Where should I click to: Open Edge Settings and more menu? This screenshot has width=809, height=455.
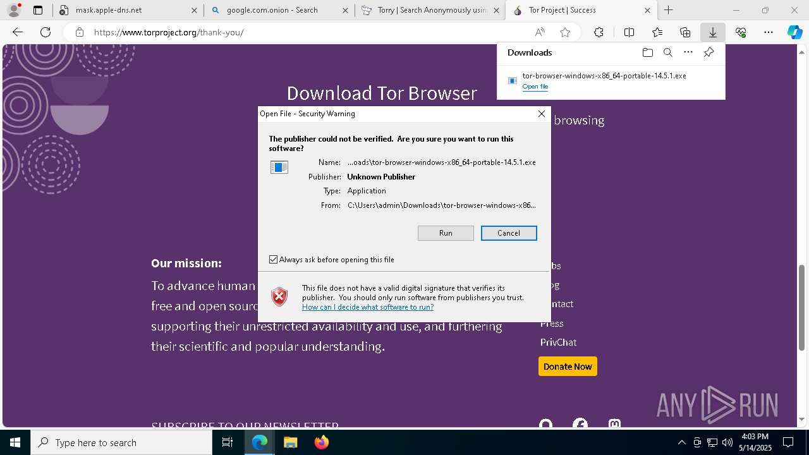[x=769, y=32]
